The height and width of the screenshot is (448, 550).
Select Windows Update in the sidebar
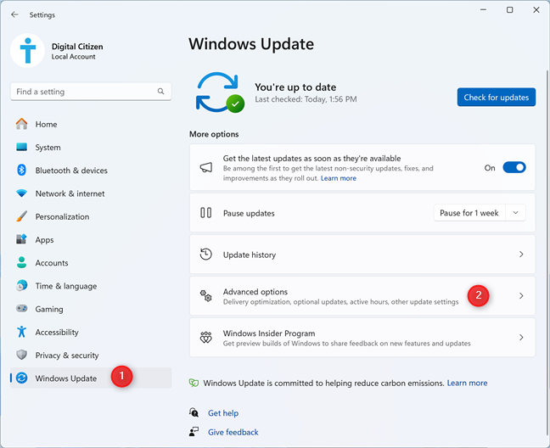point(91,378)
